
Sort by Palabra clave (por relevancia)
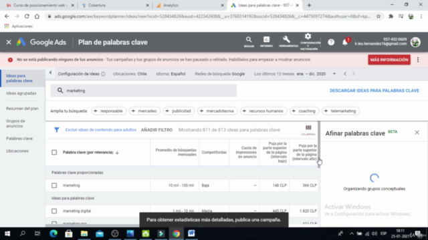tap(91, 153)
